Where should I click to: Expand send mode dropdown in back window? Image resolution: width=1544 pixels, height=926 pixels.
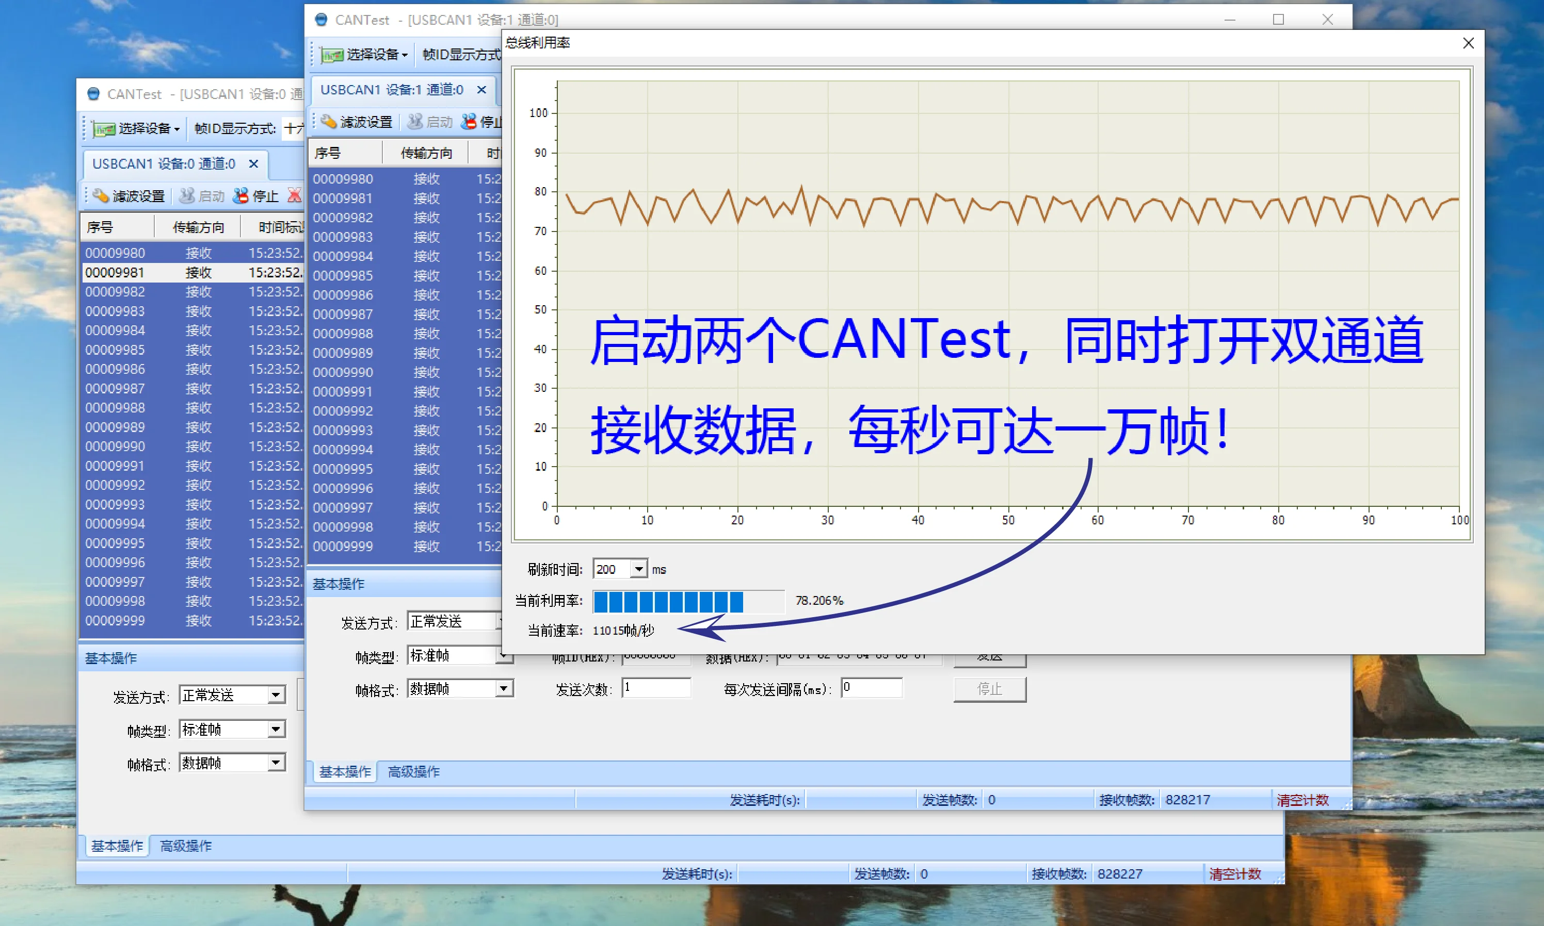click(x=276, y=694)
